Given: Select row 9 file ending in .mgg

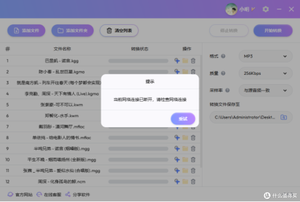Looking at the screenshot, I should pyautogui.click(x=62, y=149).
